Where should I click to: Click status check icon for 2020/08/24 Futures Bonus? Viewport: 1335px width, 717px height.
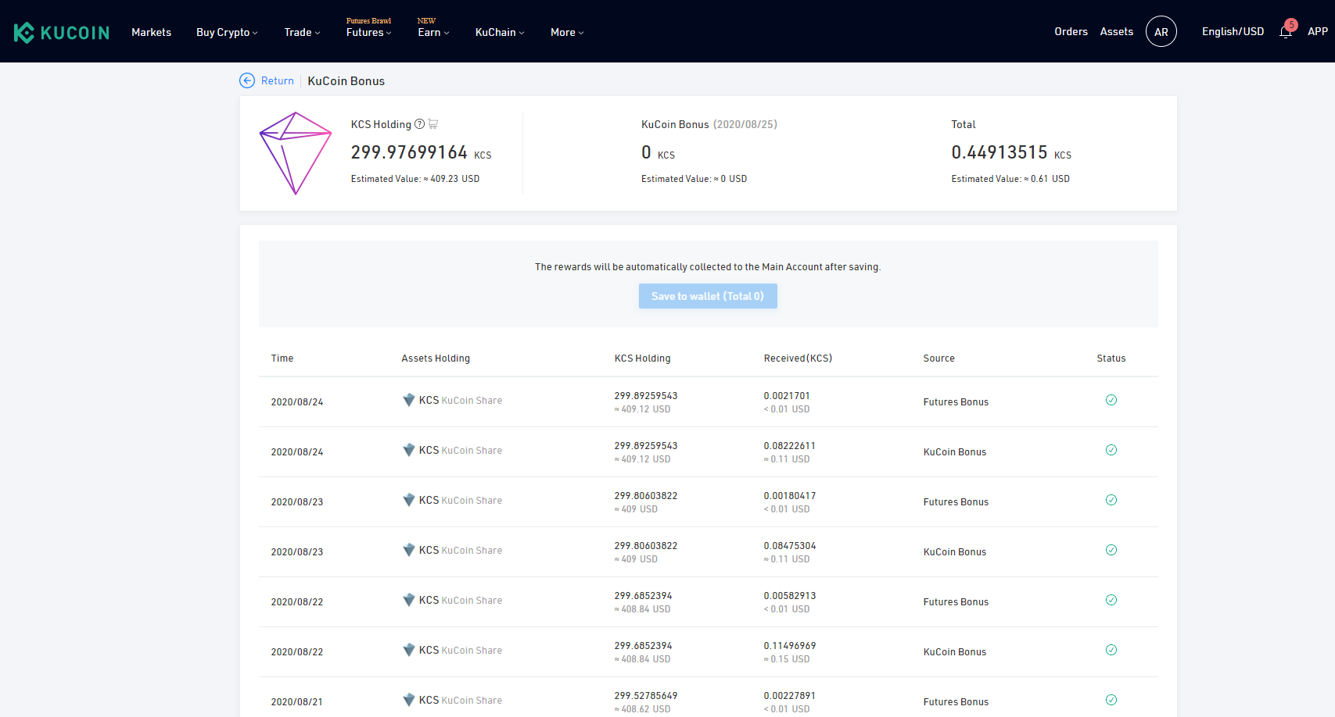pos(1111,400)
